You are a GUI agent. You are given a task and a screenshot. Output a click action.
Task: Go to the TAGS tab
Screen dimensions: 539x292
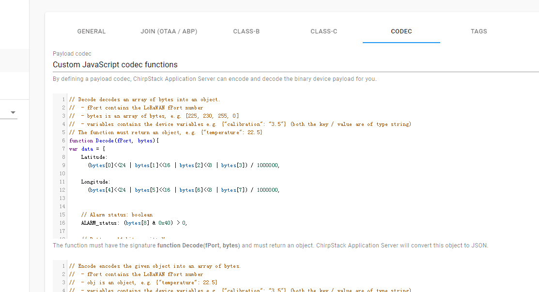point(479,31)
